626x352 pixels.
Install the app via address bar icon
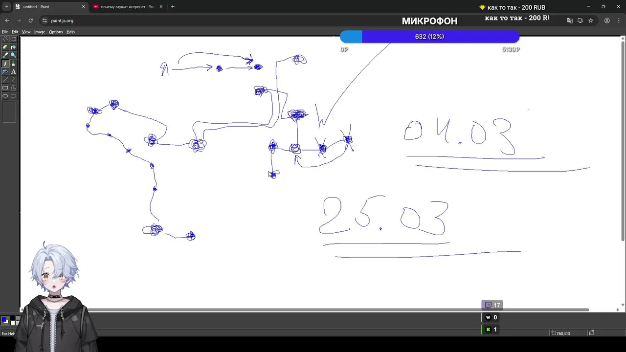[x=580, y=21]
